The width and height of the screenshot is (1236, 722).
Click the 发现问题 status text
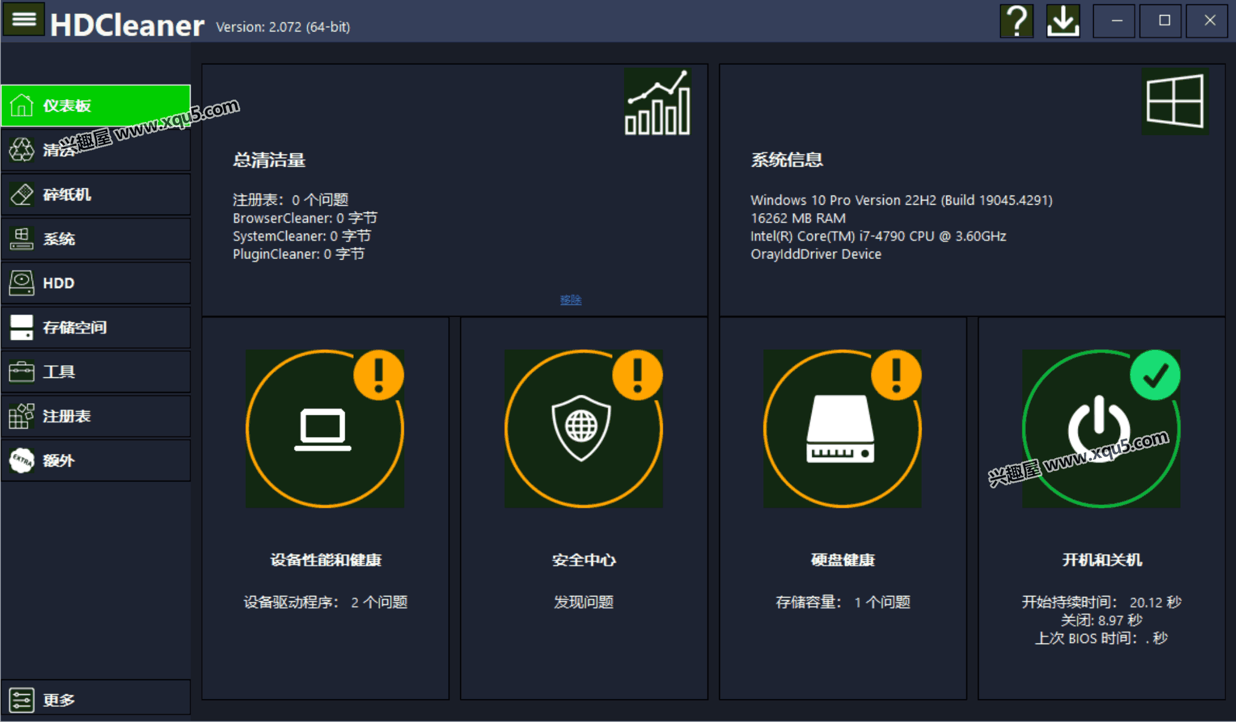click(584, 602)
